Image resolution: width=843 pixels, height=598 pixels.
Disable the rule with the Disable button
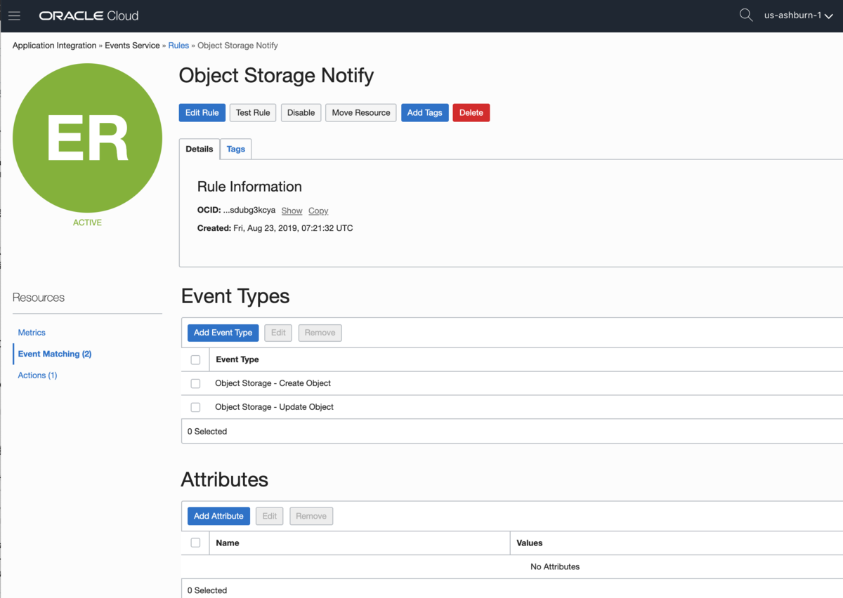[301, 112]
